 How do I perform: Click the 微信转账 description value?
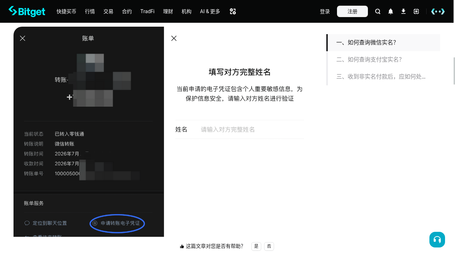[64, 144]
